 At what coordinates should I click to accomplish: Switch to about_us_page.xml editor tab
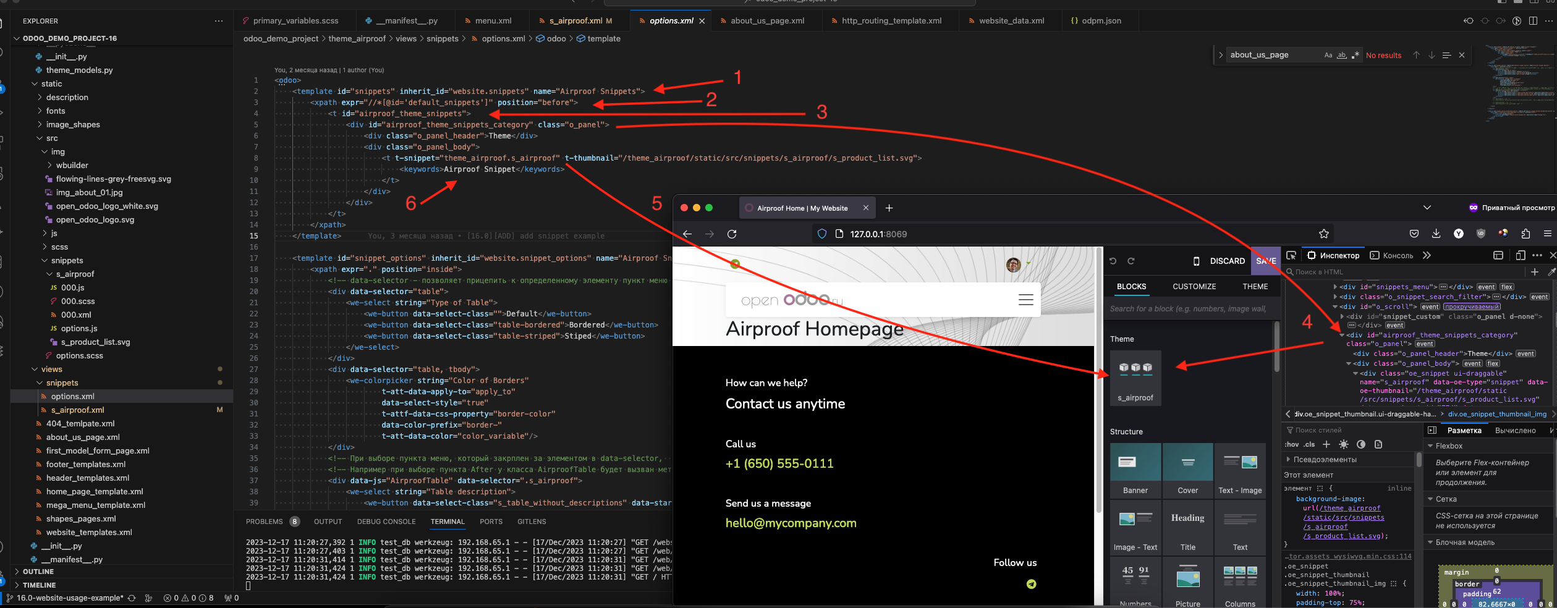[x=767, y=20]
